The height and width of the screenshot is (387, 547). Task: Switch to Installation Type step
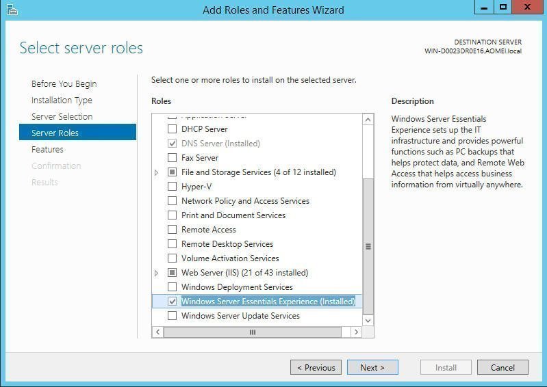coord(62,101)
